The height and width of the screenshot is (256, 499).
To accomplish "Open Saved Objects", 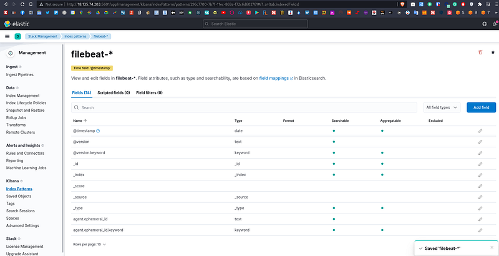I will 19,197.
